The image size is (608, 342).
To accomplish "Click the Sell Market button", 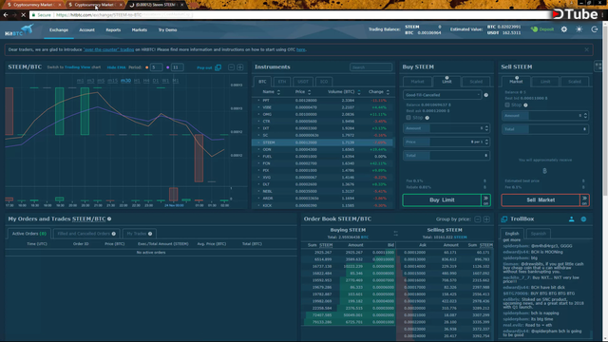I will (x=541, y=200).
